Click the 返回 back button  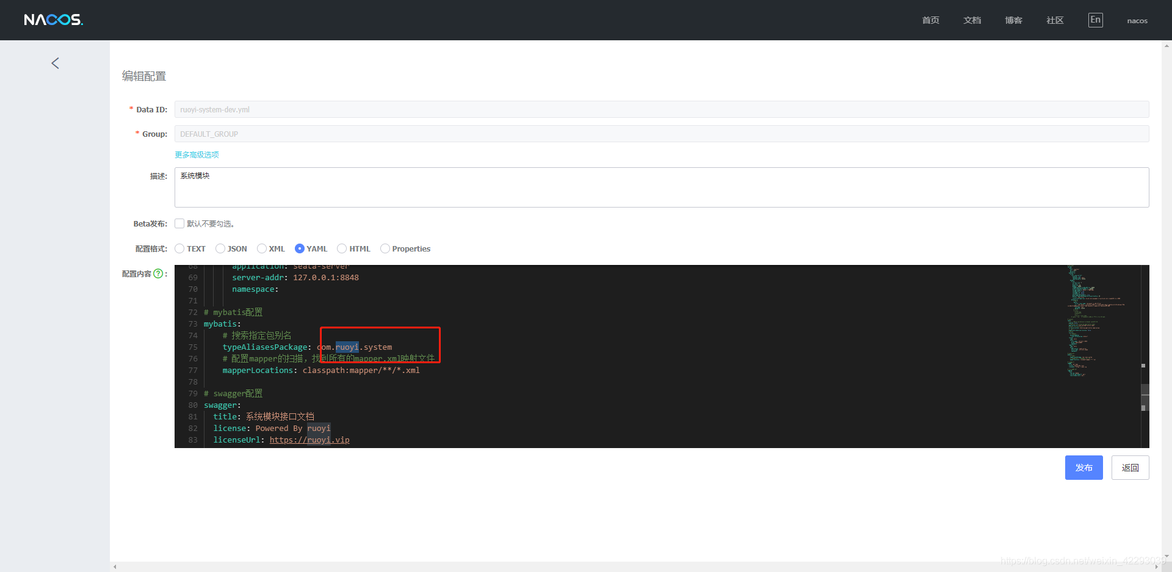coord(1130,468)
